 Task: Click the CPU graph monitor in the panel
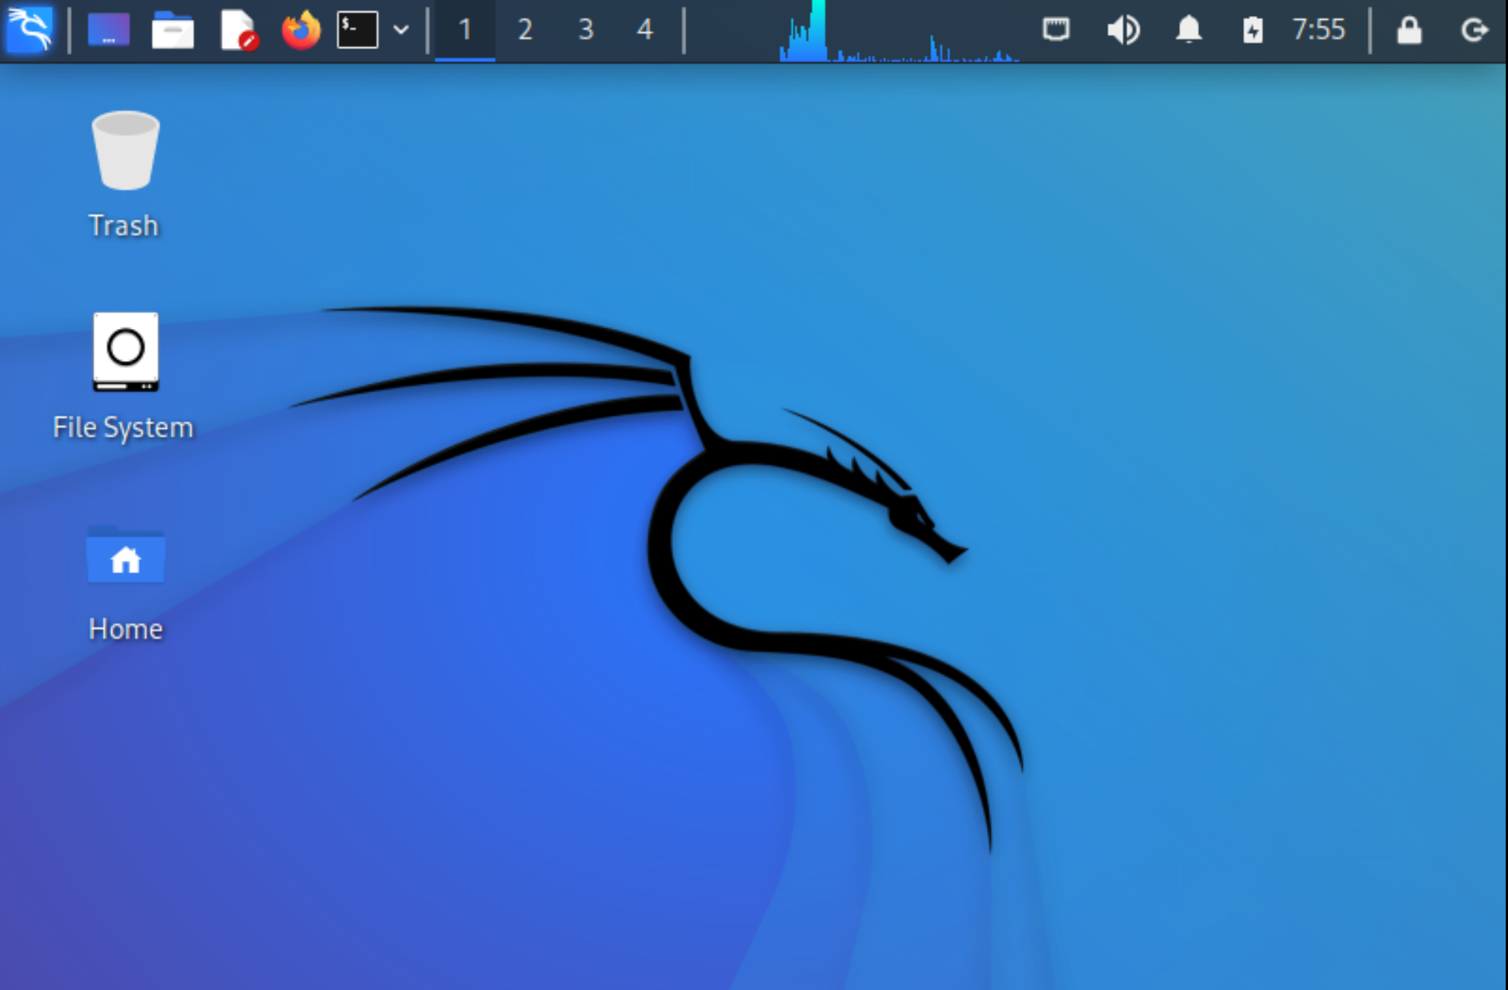[x=899, y=31]
